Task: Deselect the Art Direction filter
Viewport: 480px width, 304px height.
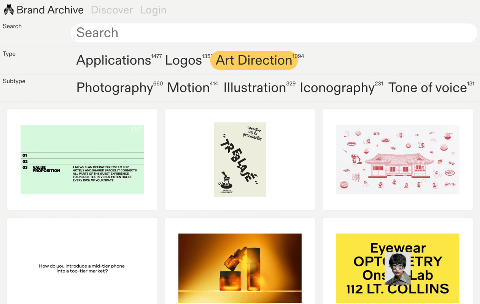Action: point(254,60)
